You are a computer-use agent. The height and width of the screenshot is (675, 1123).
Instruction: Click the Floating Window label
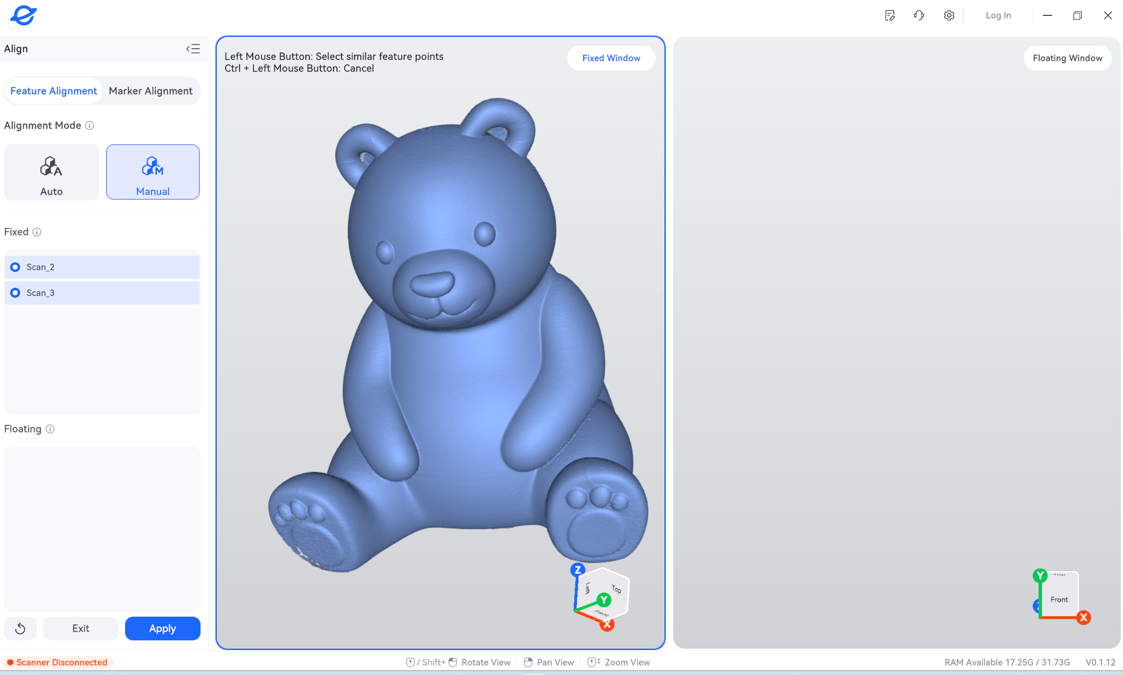(x=1068, y=58)
